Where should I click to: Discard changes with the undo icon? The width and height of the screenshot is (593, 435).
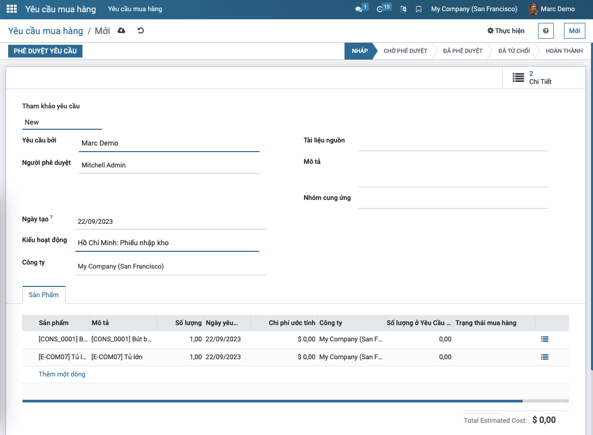(x=140, y=31)
